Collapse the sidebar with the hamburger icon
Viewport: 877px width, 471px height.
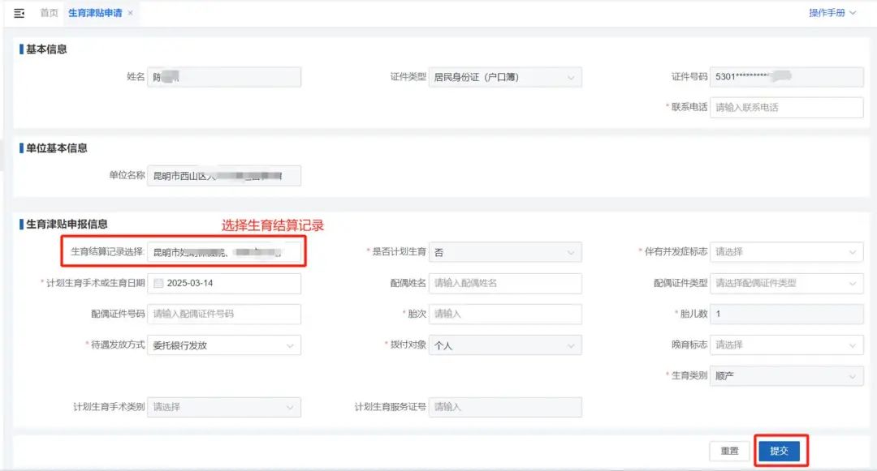19,13
